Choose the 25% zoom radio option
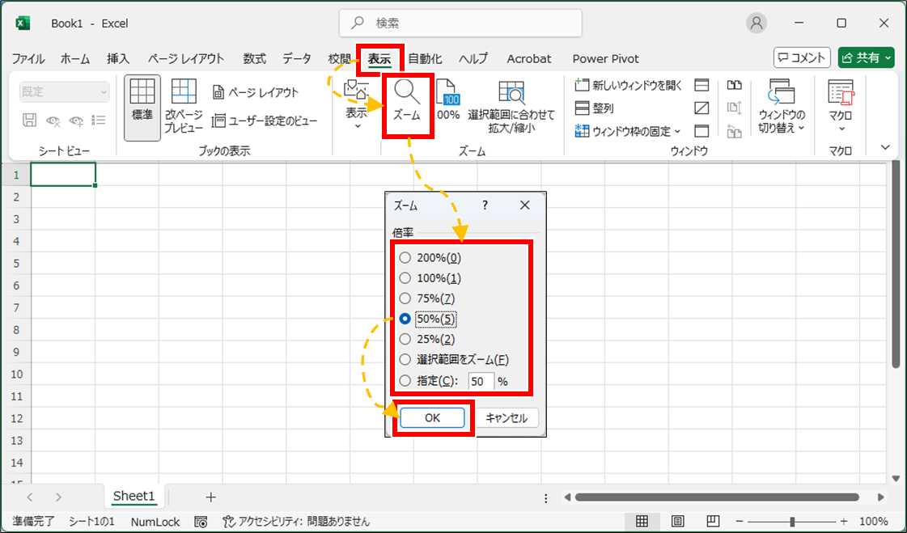Viewport: 907px width, 533px height. pos(405,339)
